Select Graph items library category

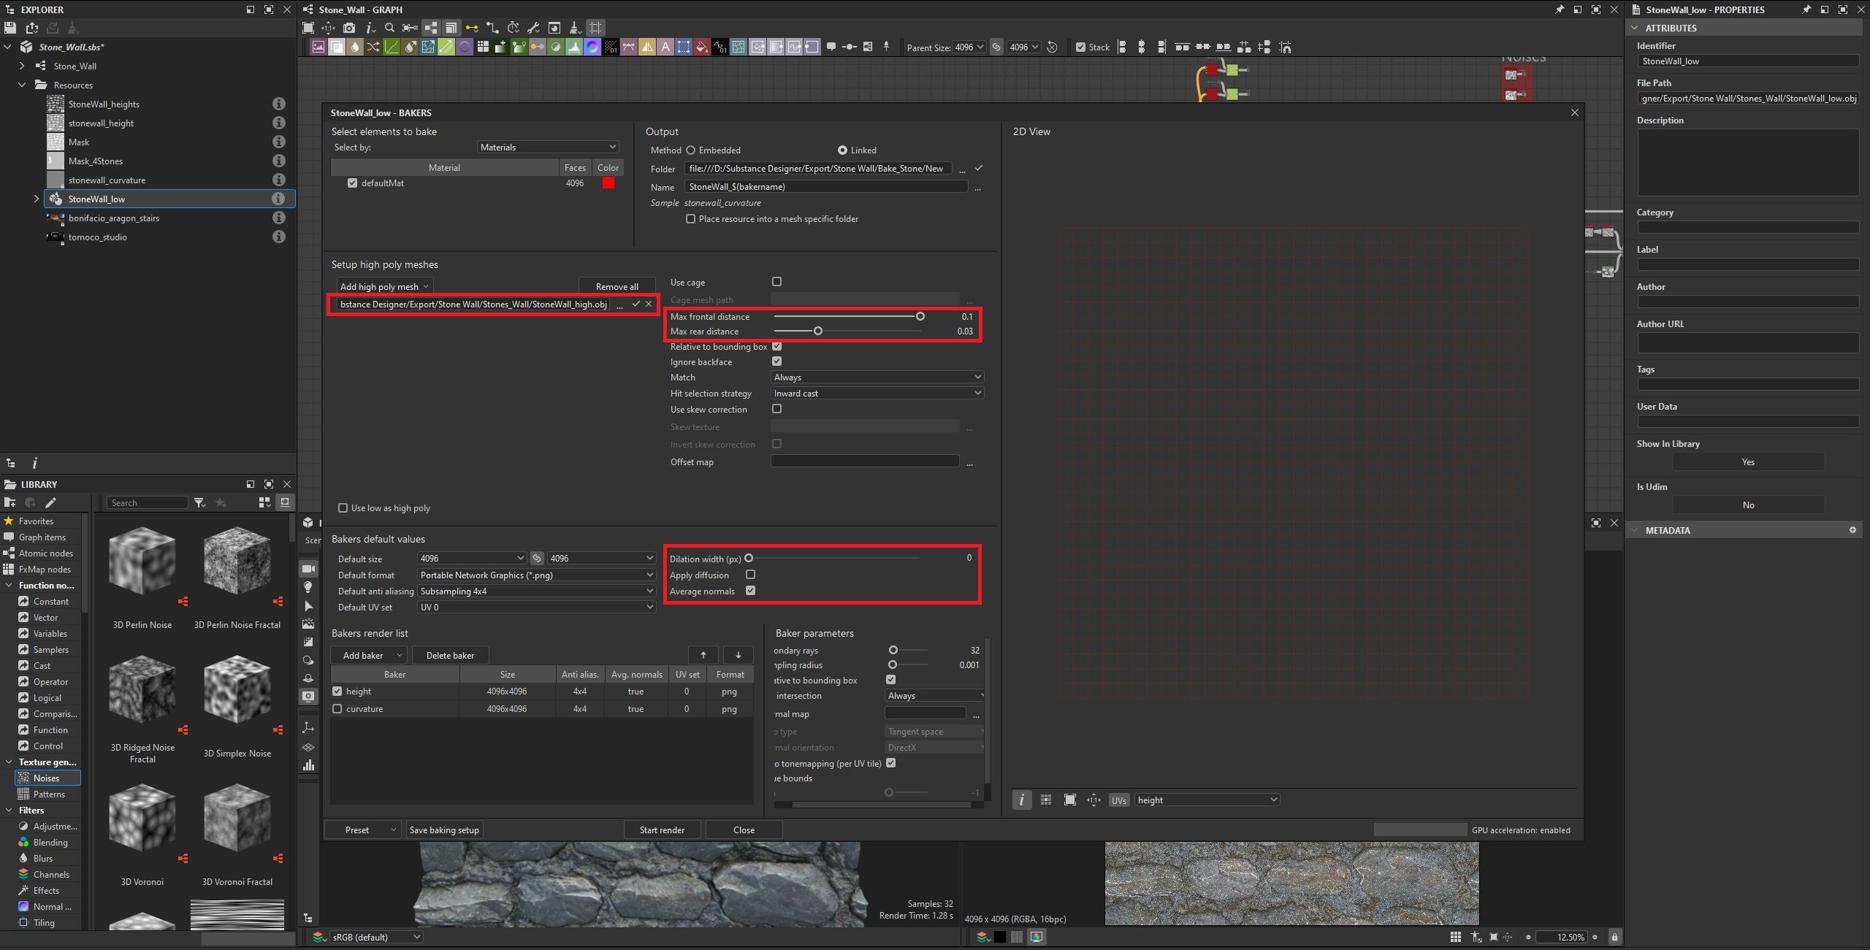click(x=42, y=537)
